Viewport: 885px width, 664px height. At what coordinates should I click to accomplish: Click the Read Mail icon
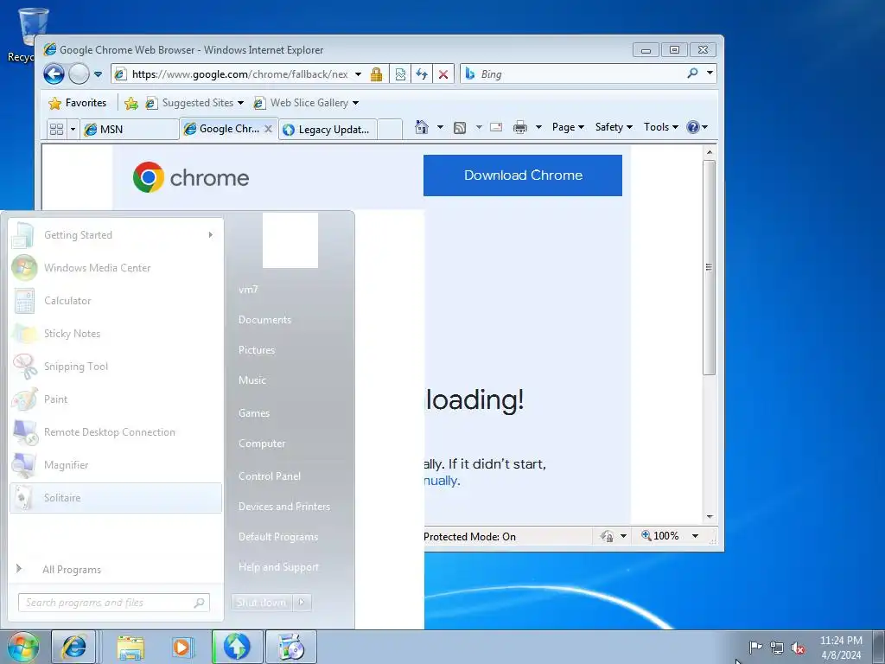coord(496,127)
